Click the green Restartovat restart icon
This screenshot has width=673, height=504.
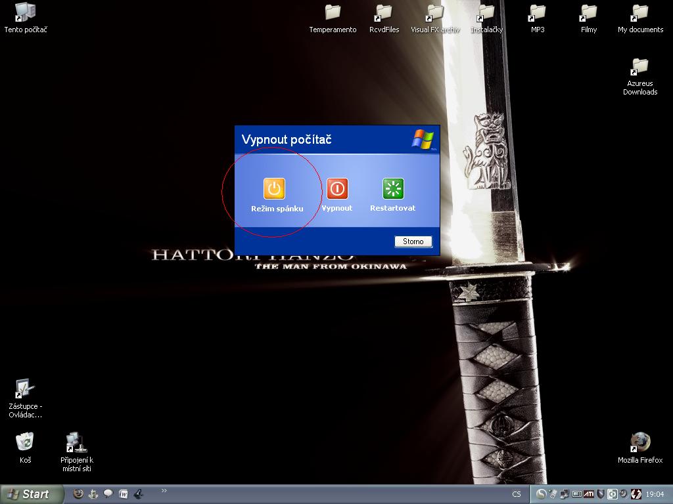(x=393, y=188)
